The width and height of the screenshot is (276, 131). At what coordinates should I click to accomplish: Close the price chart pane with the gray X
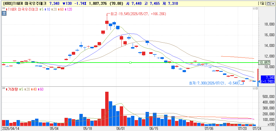click(256, 8)
